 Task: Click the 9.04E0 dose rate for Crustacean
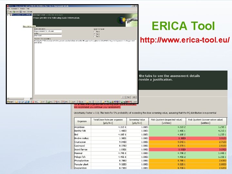click(x=109, y=142)
